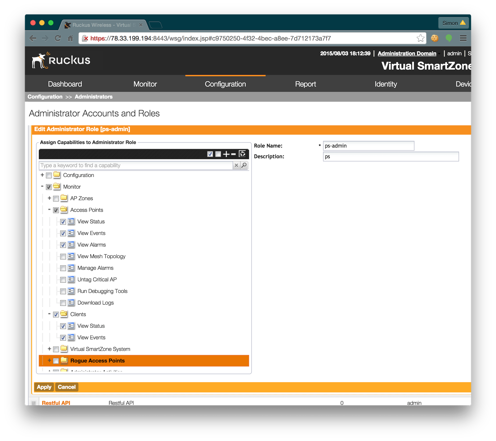Click the Download Logs capability icon

click(x=71, y=302)
